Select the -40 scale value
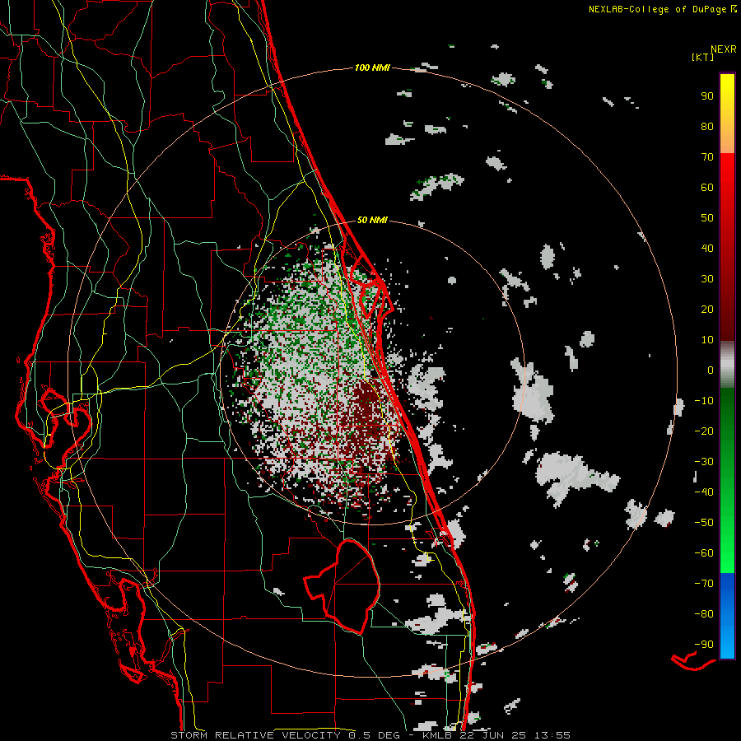The image size is (741, 741). point(704,492)
